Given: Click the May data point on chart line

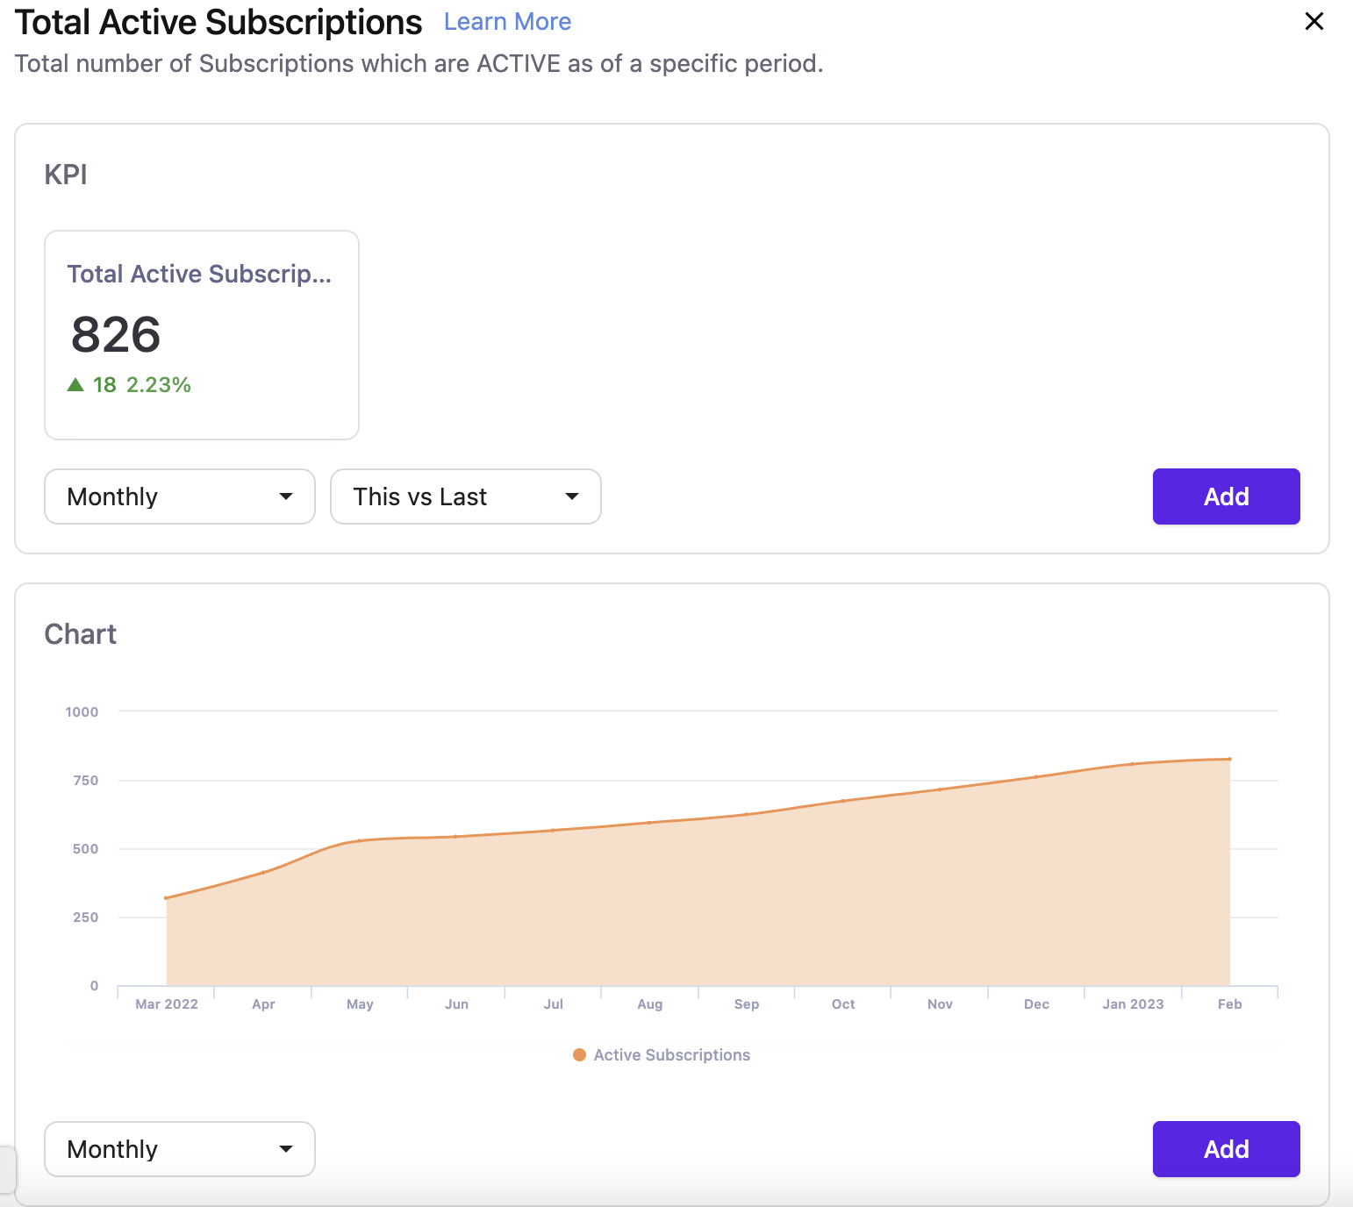Looking at the screenshot, I should click(360, 840).
